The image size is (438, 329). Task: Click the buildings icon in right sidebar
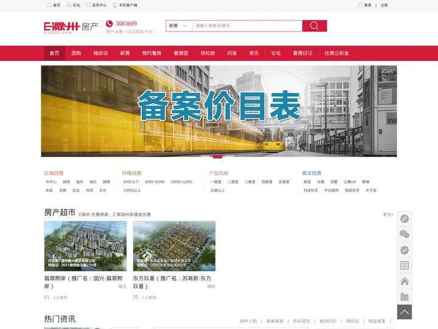[x=405, y=297]
